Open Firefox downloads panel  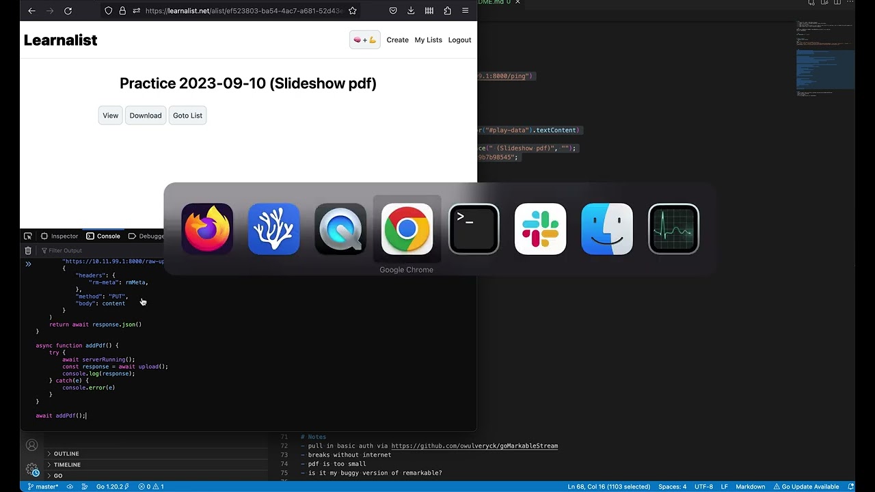click(411, 11)
